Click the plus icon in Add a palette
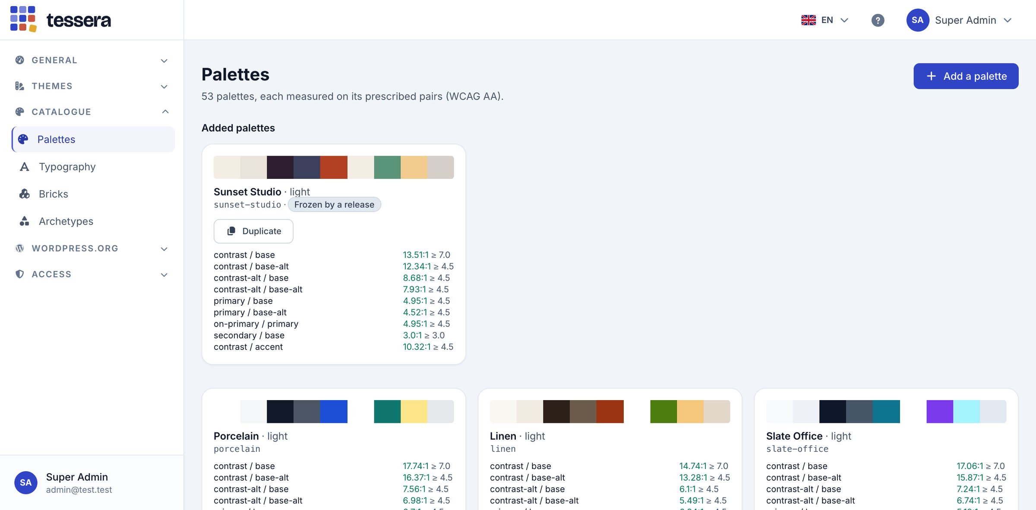The height and width of the screenshot is (510, 1036). click(x=932, y=76)
